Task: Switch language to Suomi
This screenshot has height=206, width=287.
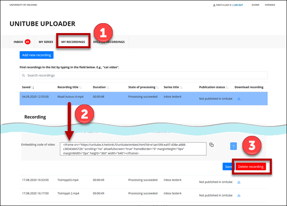Action: coord(256,5)
